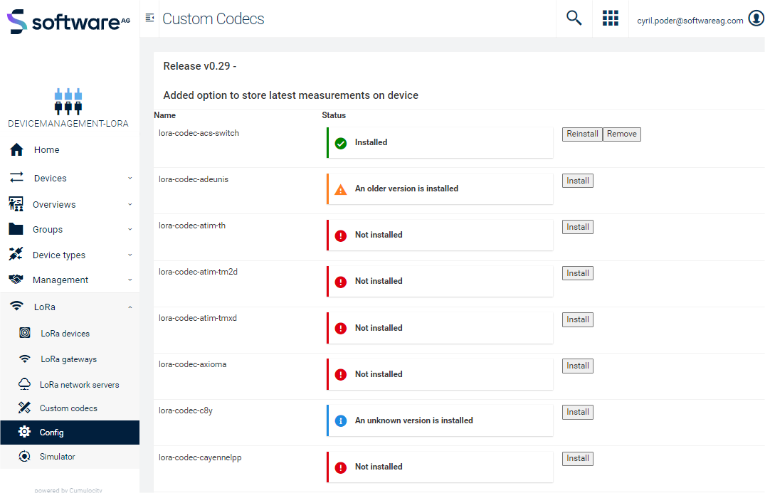Viewport: 765px width, 493px height.
Task: Click red alert icon for lora-codec-axioma
Action: pyautogui.click(x=341, y=374)
